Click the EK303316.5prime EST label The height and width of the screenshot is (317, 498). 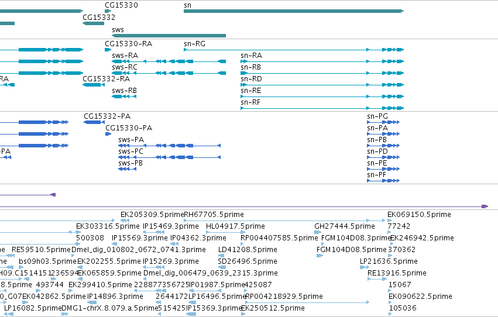(108, 226)
